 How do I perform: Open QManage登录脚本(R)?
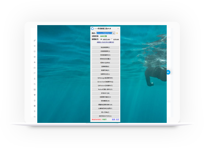coord(105,78)
